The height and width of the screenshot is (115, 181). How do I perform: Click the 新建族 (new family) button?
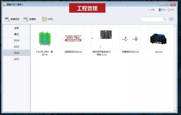pyautogui.click(x=30, y=19)
